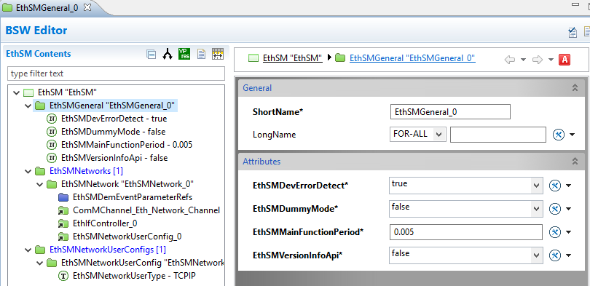Click the tool icon beside EthSMMainFunctionPeriod
The image size is (590, 286).
pos(555,232)
